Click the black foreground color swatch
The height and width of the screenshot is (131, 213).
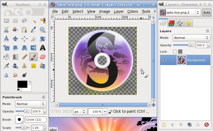coord(22,84)
